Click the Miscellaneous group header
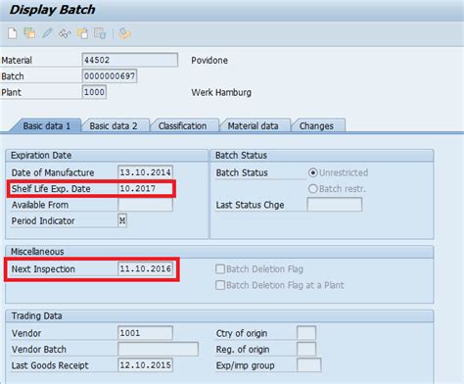464x384 pixels. pos(37,252)
